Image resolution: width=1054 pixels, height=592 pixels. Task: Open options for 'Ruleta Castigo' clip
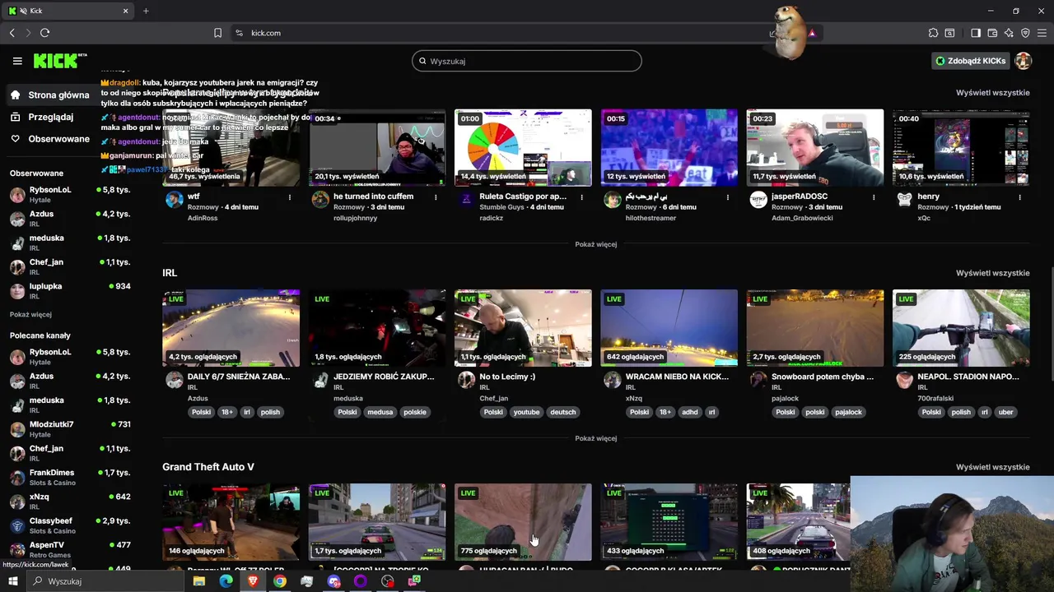coord(581,197)
